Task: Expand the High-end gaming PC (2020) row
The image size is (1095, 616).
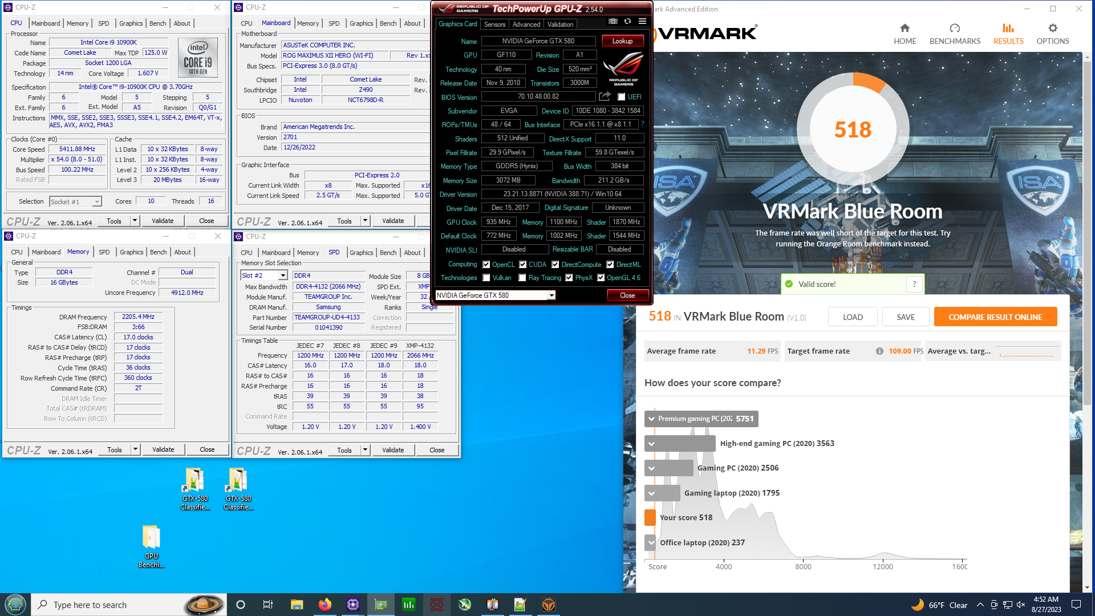Action: [651, 444]
